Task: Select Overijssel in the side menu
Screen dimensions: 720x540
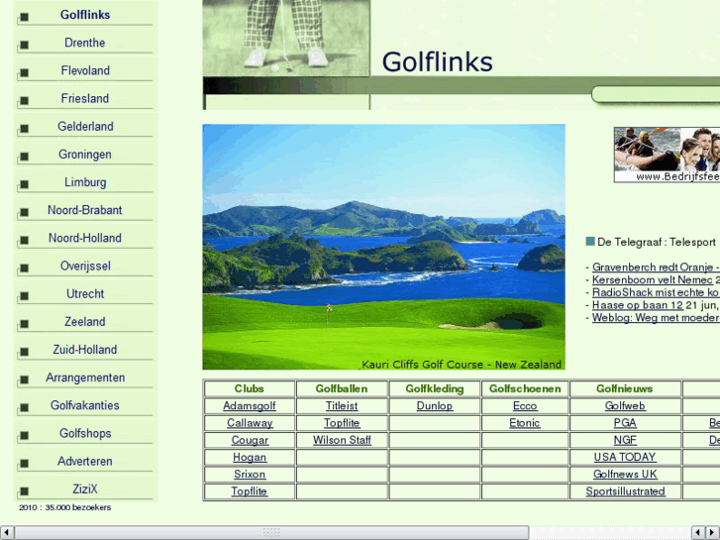Action: (x=85, y=267)
